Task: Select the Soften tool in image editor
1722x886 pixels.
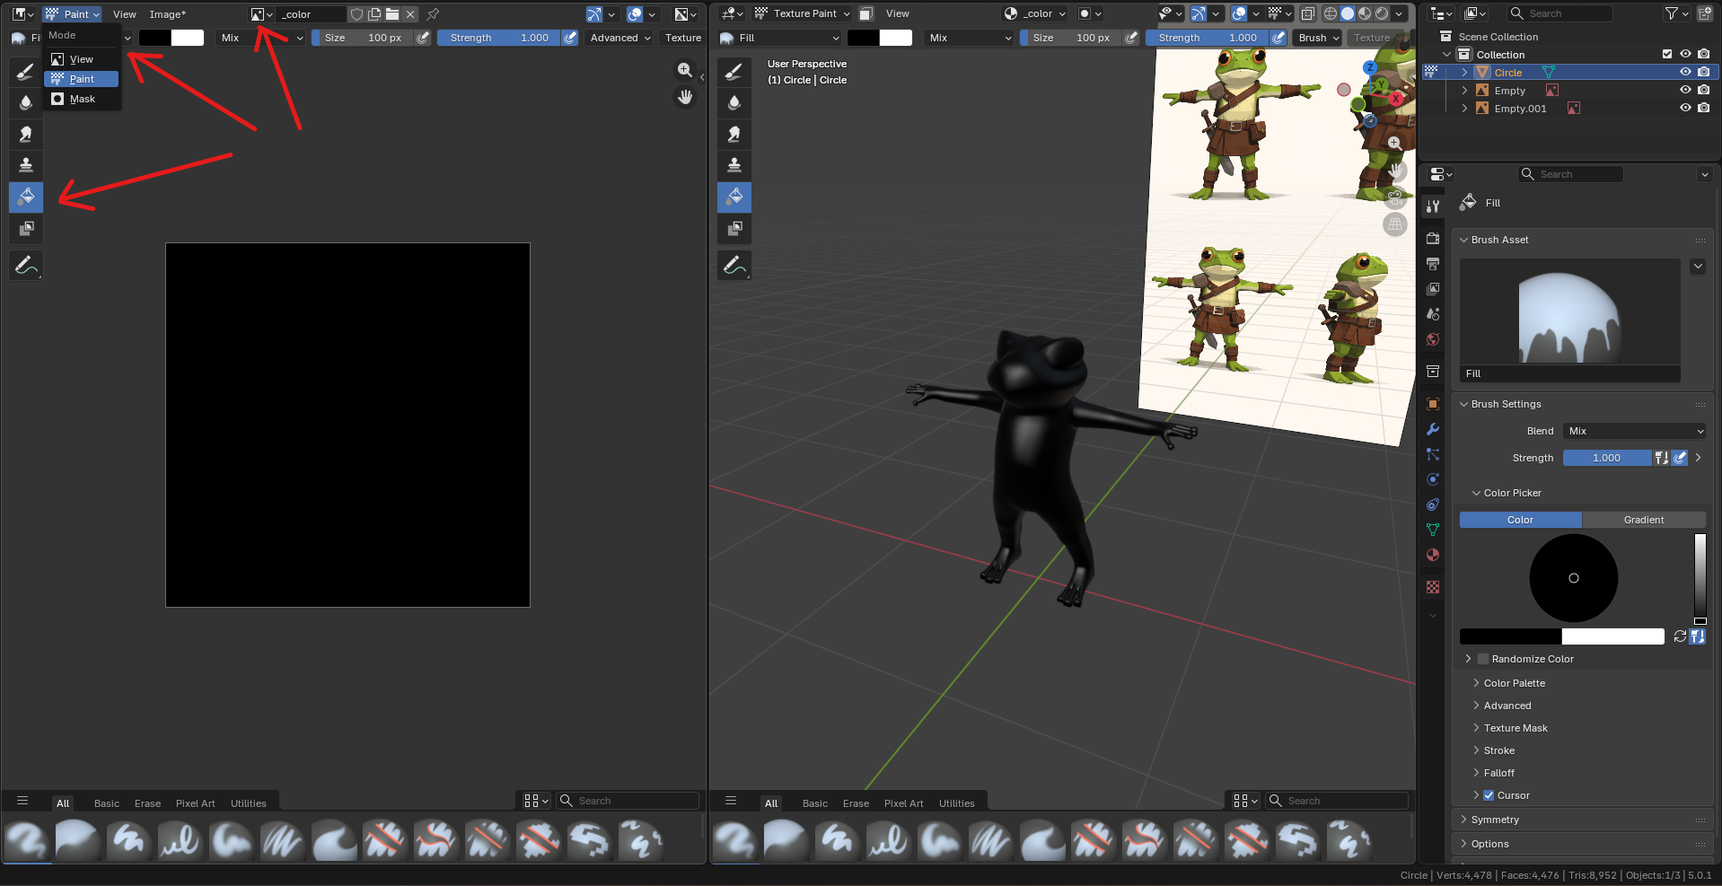Action: coord(26,102)
